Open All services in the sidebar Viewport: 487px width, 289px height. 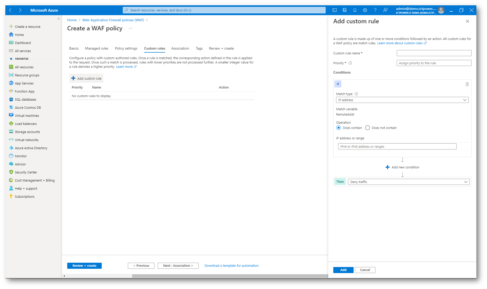click(x=23, y=51)
